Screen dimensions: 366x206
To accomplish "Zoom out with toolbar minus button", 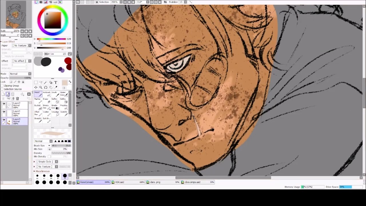I will pos(125,2).
